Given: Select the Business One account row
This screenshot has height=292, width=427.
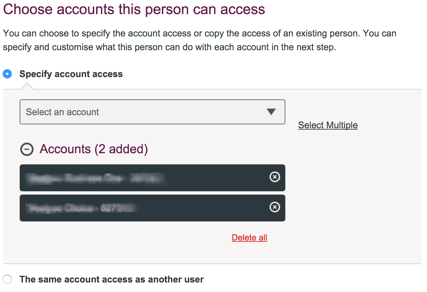Looking at the screenshot, I should 152,178.
